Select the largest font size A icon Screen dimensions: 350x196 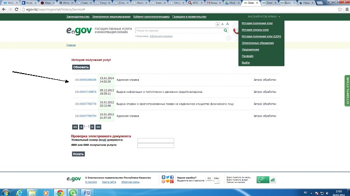(228, 23)
